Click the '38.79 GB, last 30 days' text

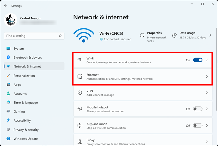[x=192, y=38]
